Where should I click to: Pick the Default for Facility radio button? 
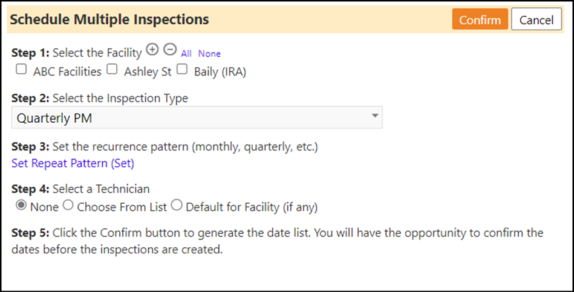[177, 205]
